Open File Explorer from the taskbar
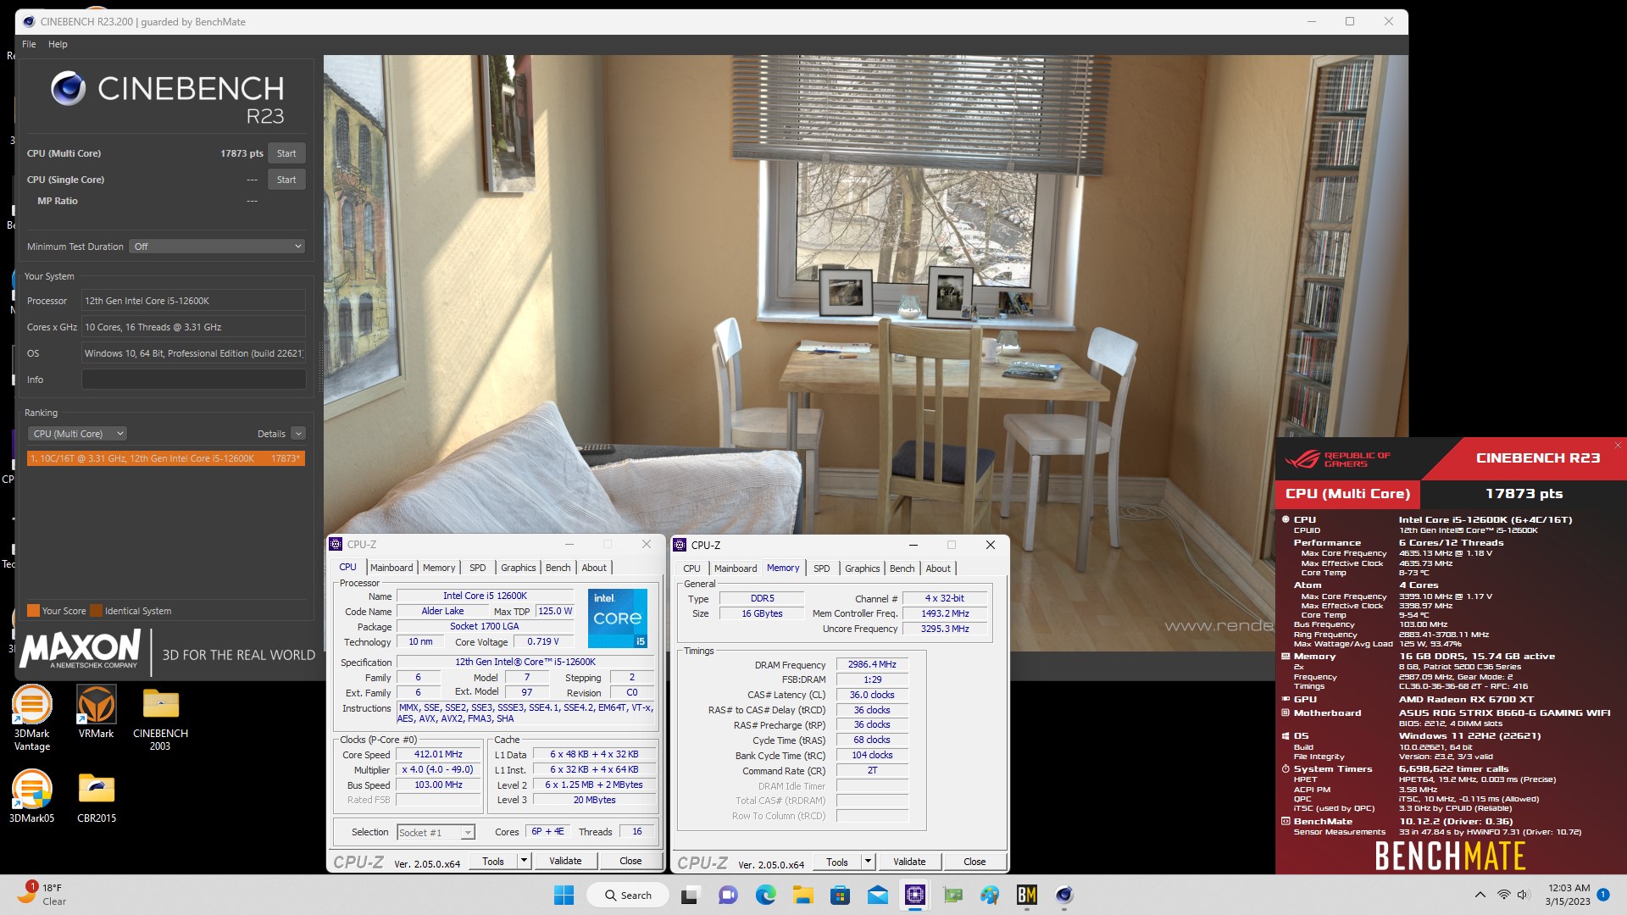This screenshot has width=1627, height=915. 802,896
